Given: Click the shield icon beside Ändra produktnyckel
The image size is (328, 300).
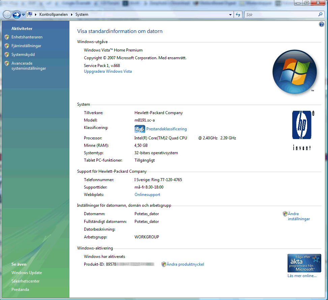Looking at the screenshot, I should (x=163, y=264).
